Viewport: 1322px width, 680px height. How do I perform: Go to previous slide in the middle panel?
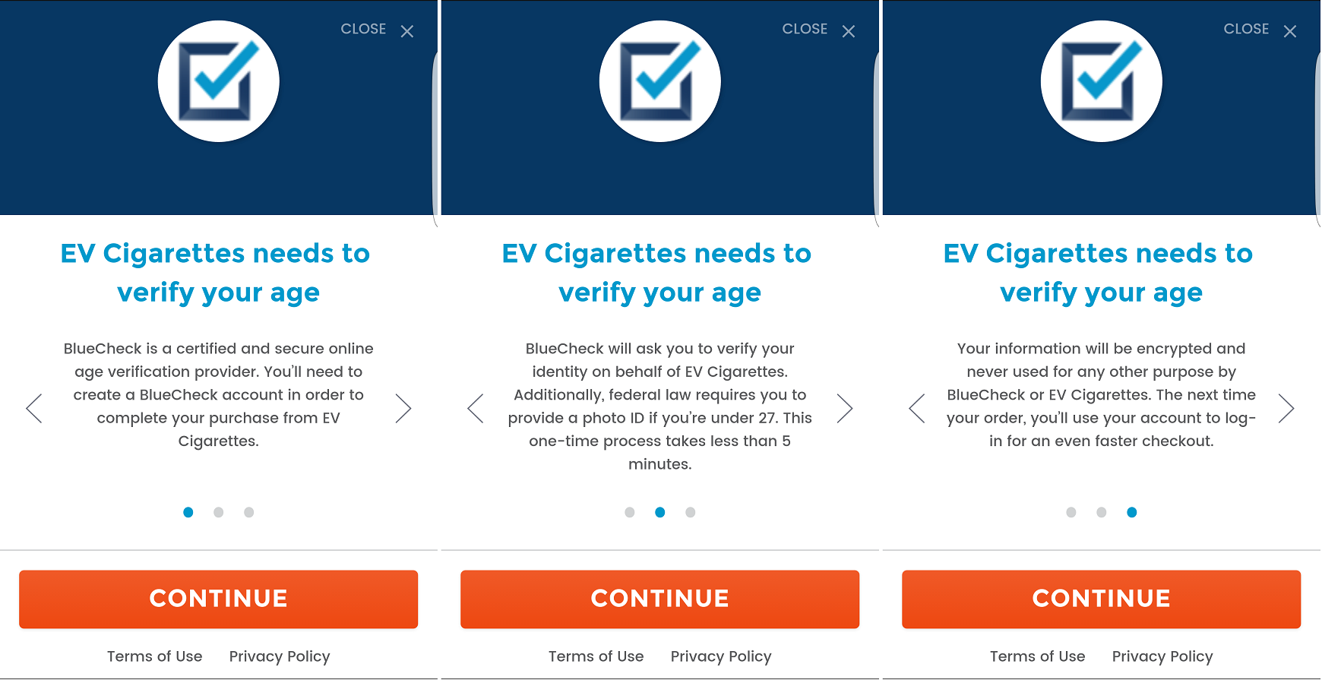pyautogui.click(x=476, y=408)
